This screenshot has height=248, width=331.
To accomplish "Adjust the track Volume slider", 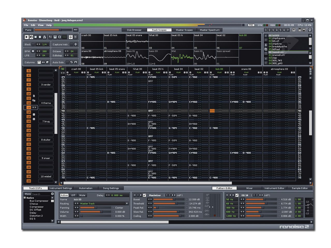I will (x=95, y=212).
